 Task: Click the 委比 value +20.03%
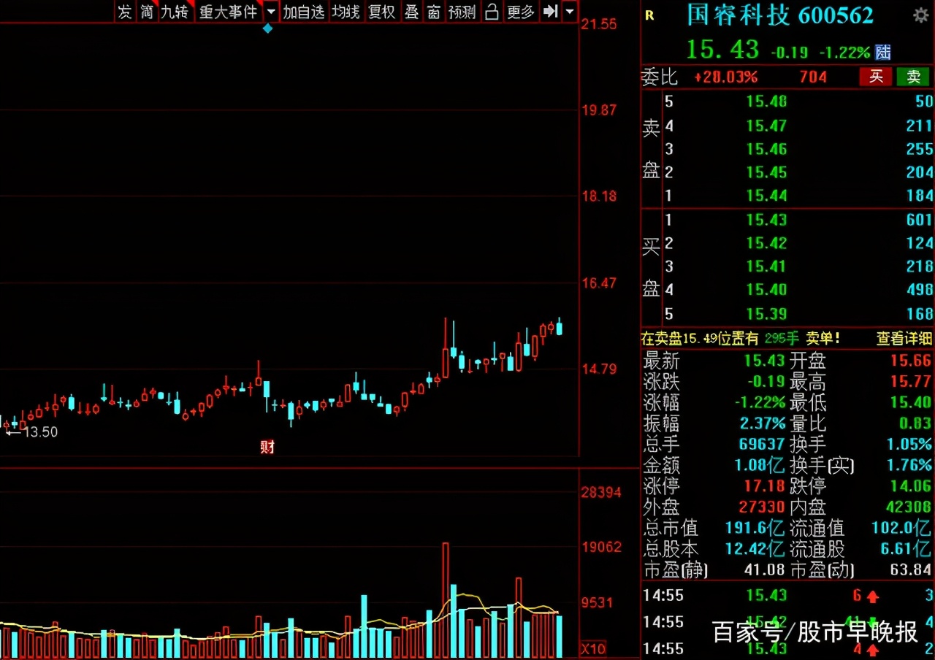coord(725,77)
